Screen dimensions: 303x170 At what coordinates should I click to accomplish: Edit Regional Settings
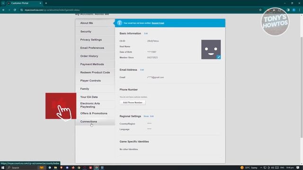152,116
